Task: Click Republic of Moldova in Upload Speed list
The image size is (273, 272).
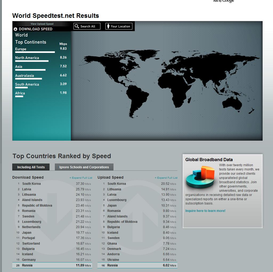Action: coord(122,221)
